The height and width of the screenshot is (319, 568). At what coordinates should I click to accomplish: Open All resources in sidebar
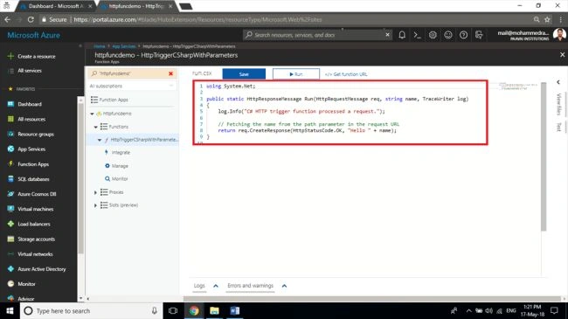(x=31, y=119)
